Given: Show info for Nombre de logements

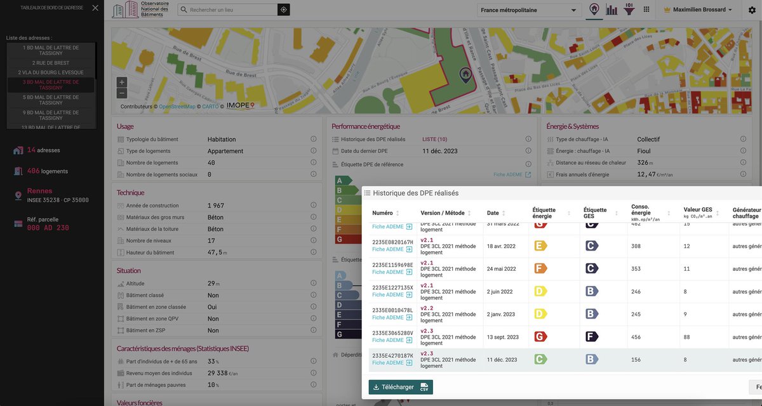Looking at the screenshot, I should point(314,162).
